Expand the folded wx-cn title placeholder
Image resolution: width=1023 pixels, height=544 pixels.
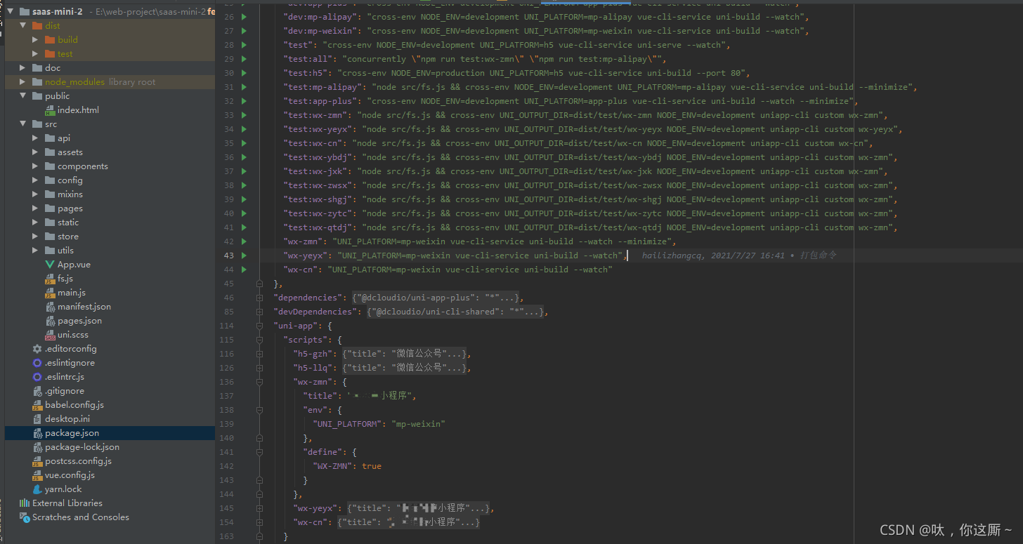coord(409,522)
